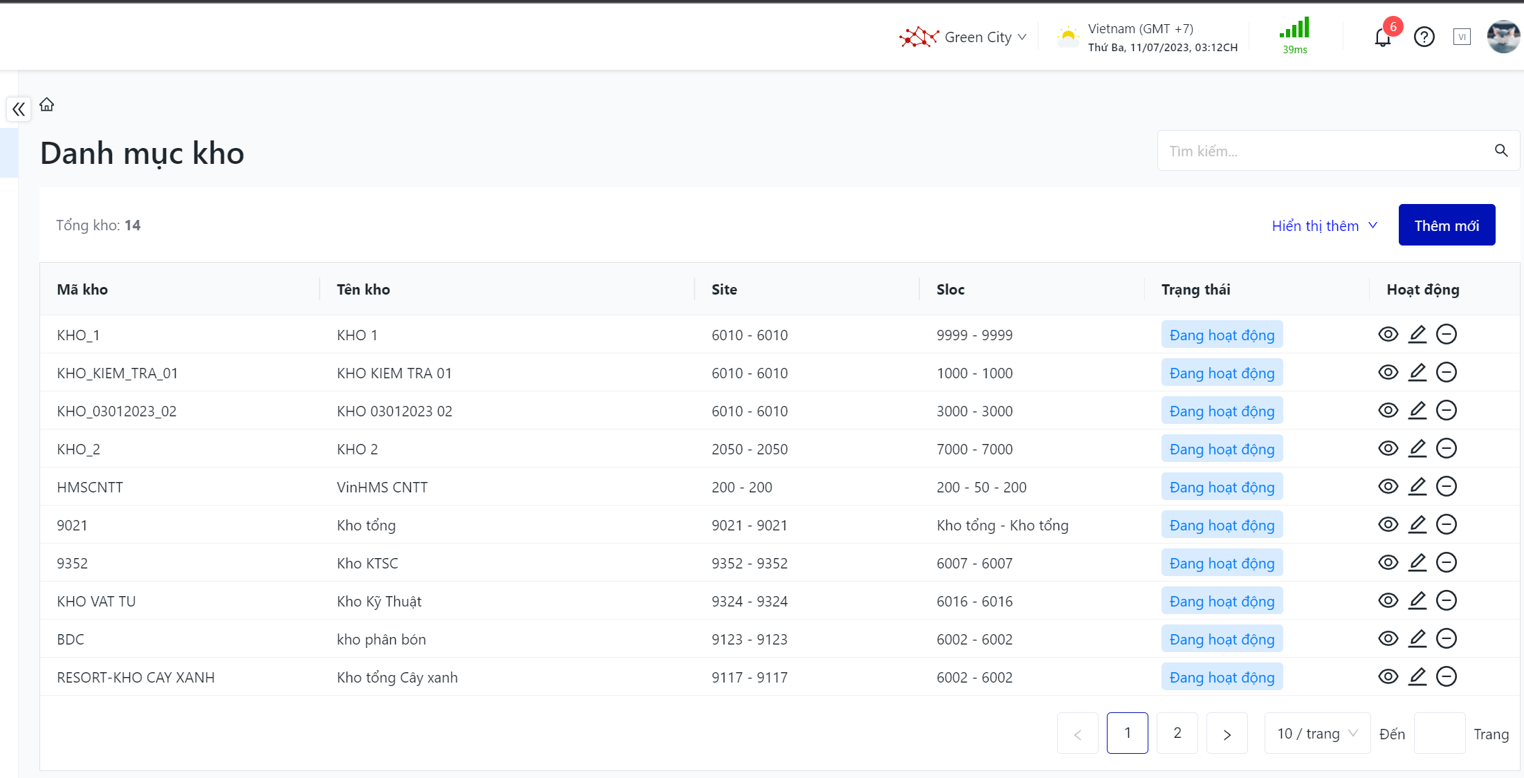View details of KHO_2 via eye icon

[1388, 448]
